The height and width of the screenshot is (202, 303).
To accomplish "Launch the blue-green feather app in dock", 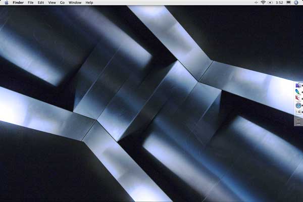I will 298,91.
